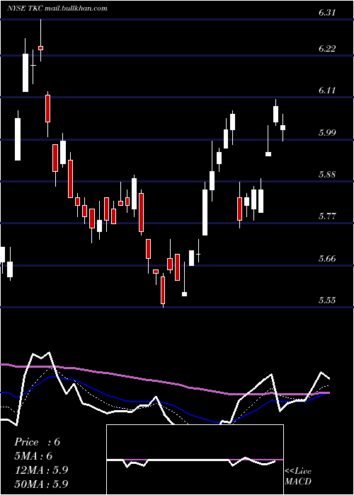Click the 6.11 price axis label
Screen dimensions: 354x495
(x=327, y=91)
